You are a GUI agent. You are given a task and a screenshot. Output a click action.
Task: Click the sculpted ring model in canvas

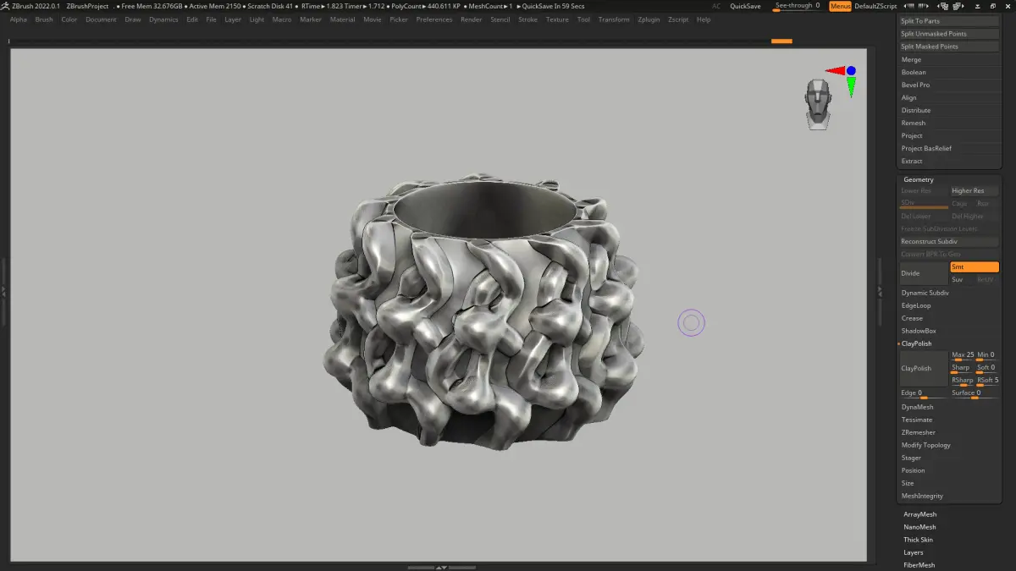pos(483,313)
